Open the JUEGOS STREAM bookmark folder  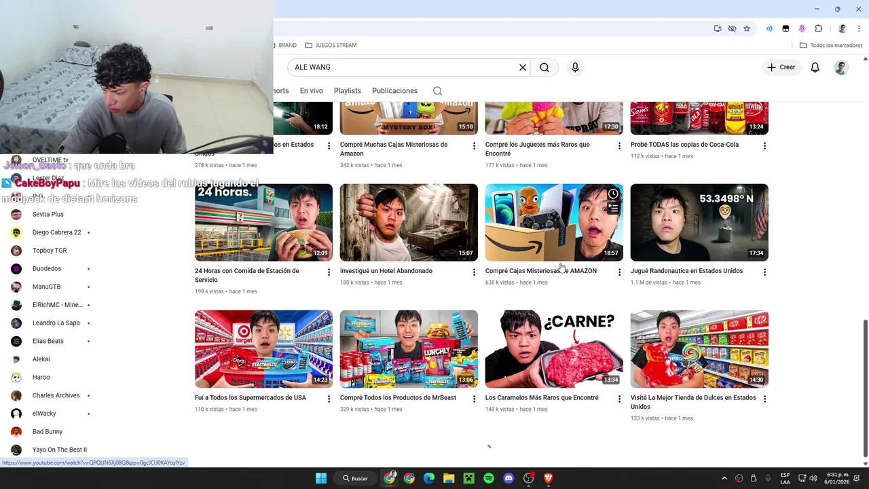pyautogui.click(x=331, y=46)
